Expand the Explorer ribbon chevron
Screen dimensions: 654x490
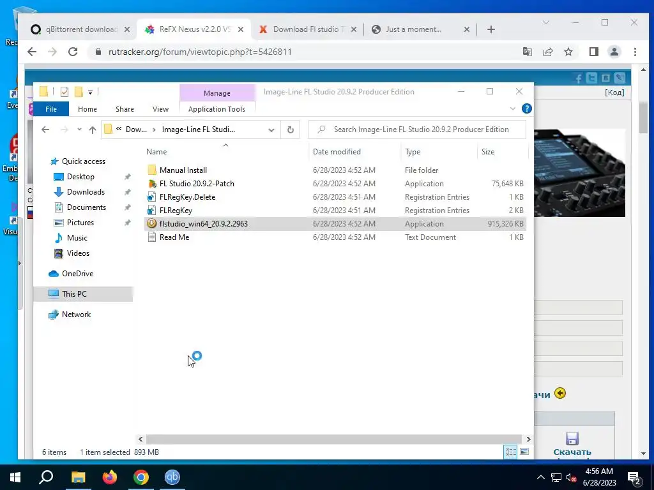point(513,108)
